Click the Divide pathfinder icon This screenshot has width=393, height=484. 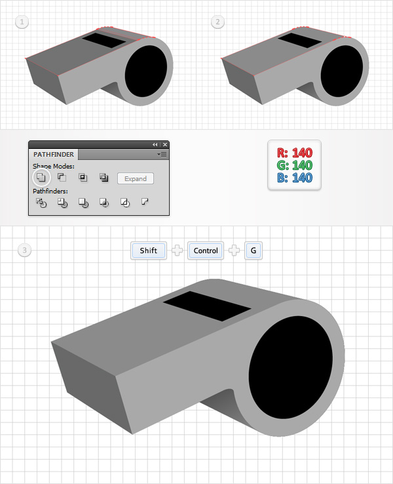tap(41, 203)
